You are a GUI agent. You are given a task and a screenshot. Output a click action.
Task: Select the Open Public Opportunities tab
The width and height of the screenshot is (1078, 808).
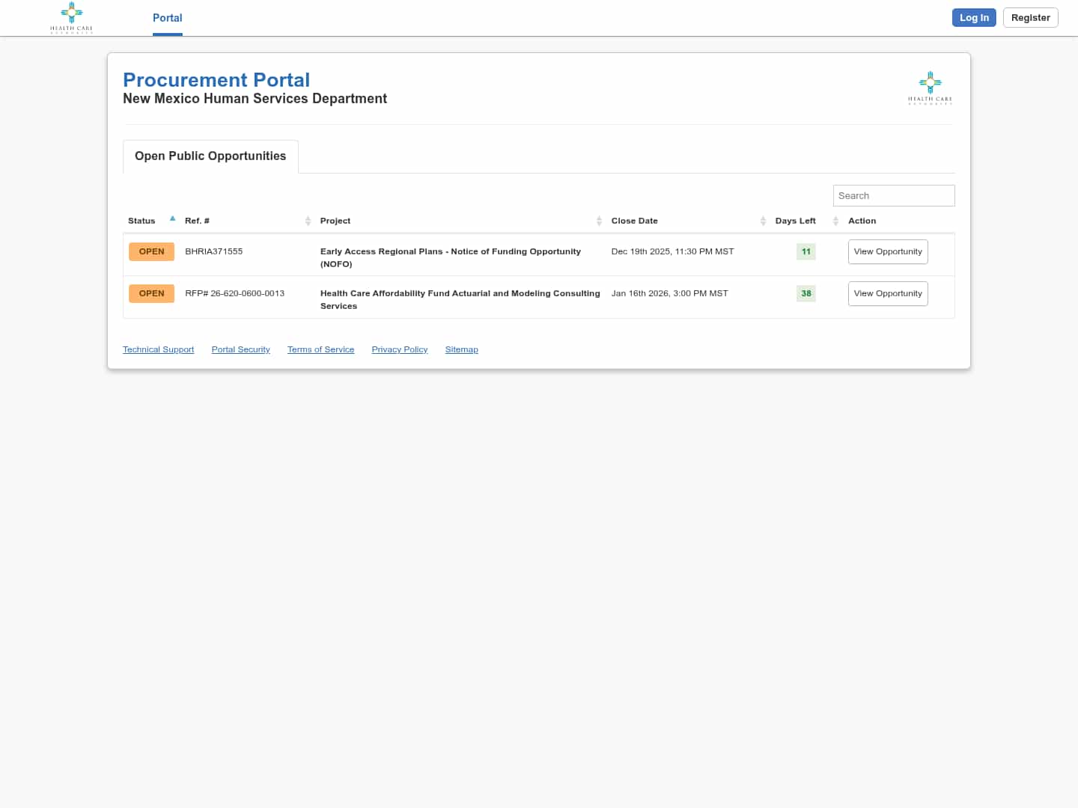[x=210, y=156]
